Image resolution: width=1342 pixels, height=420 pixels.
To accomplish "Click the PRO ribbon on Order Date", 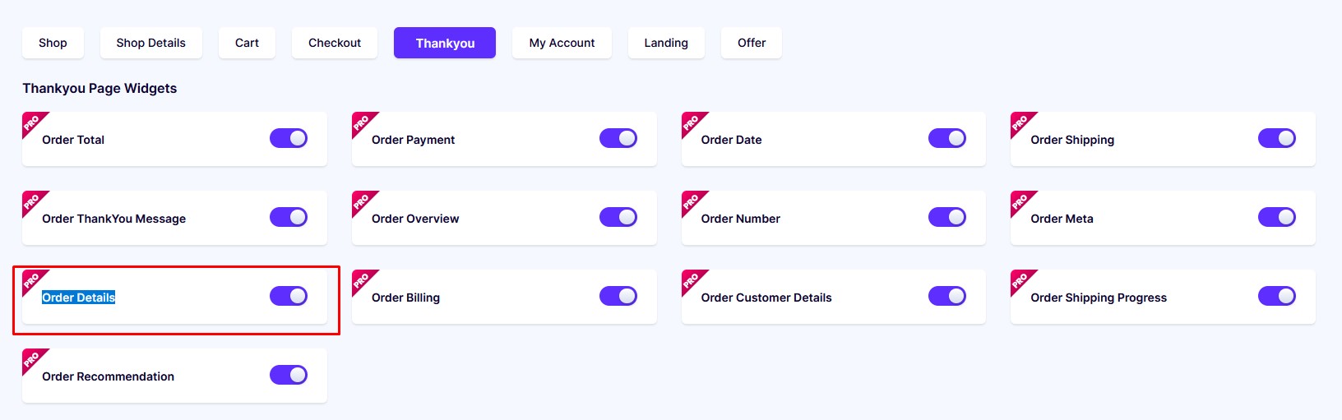I will point(692,122).
